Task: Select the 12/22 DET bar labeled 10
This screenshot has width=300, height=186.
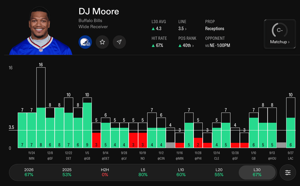Action: [69, 123]
